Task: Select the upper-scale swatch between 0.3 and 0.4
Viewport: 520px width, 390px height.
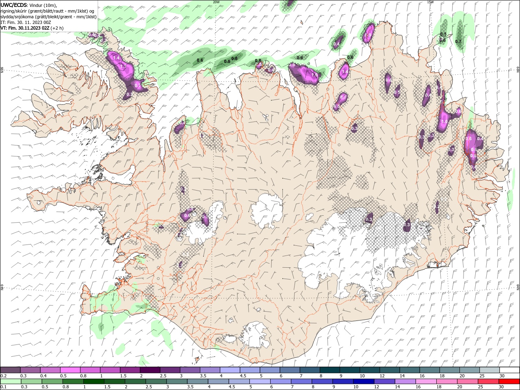Action: (30, 370)
